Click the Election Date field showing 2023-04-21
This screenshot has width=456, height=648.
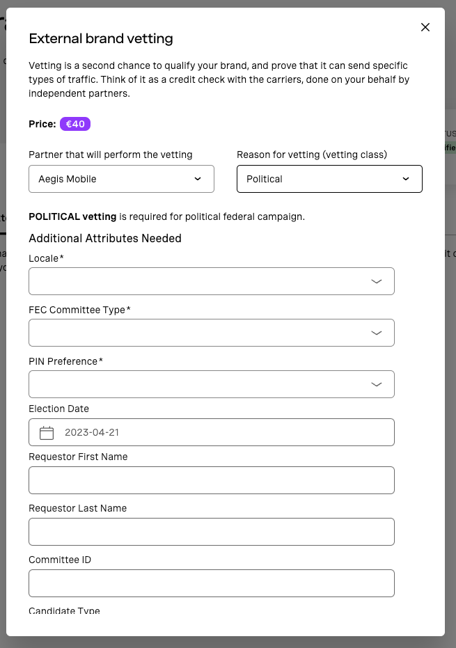pos(212,432)
